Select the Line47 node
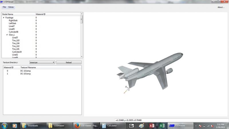This screenshot has height=129, width=229. [11, 26]
